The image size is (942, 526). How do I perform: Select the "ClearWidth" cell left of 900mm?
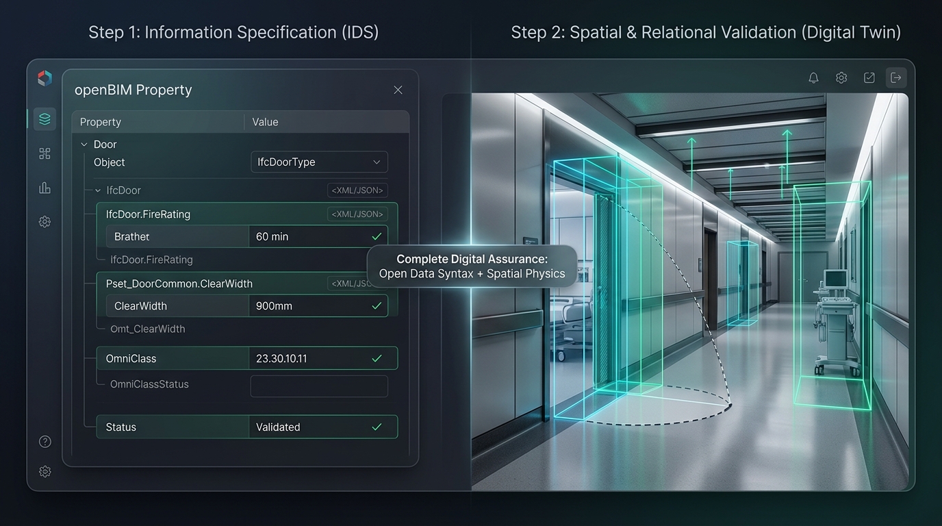click(x=177, y=306)
